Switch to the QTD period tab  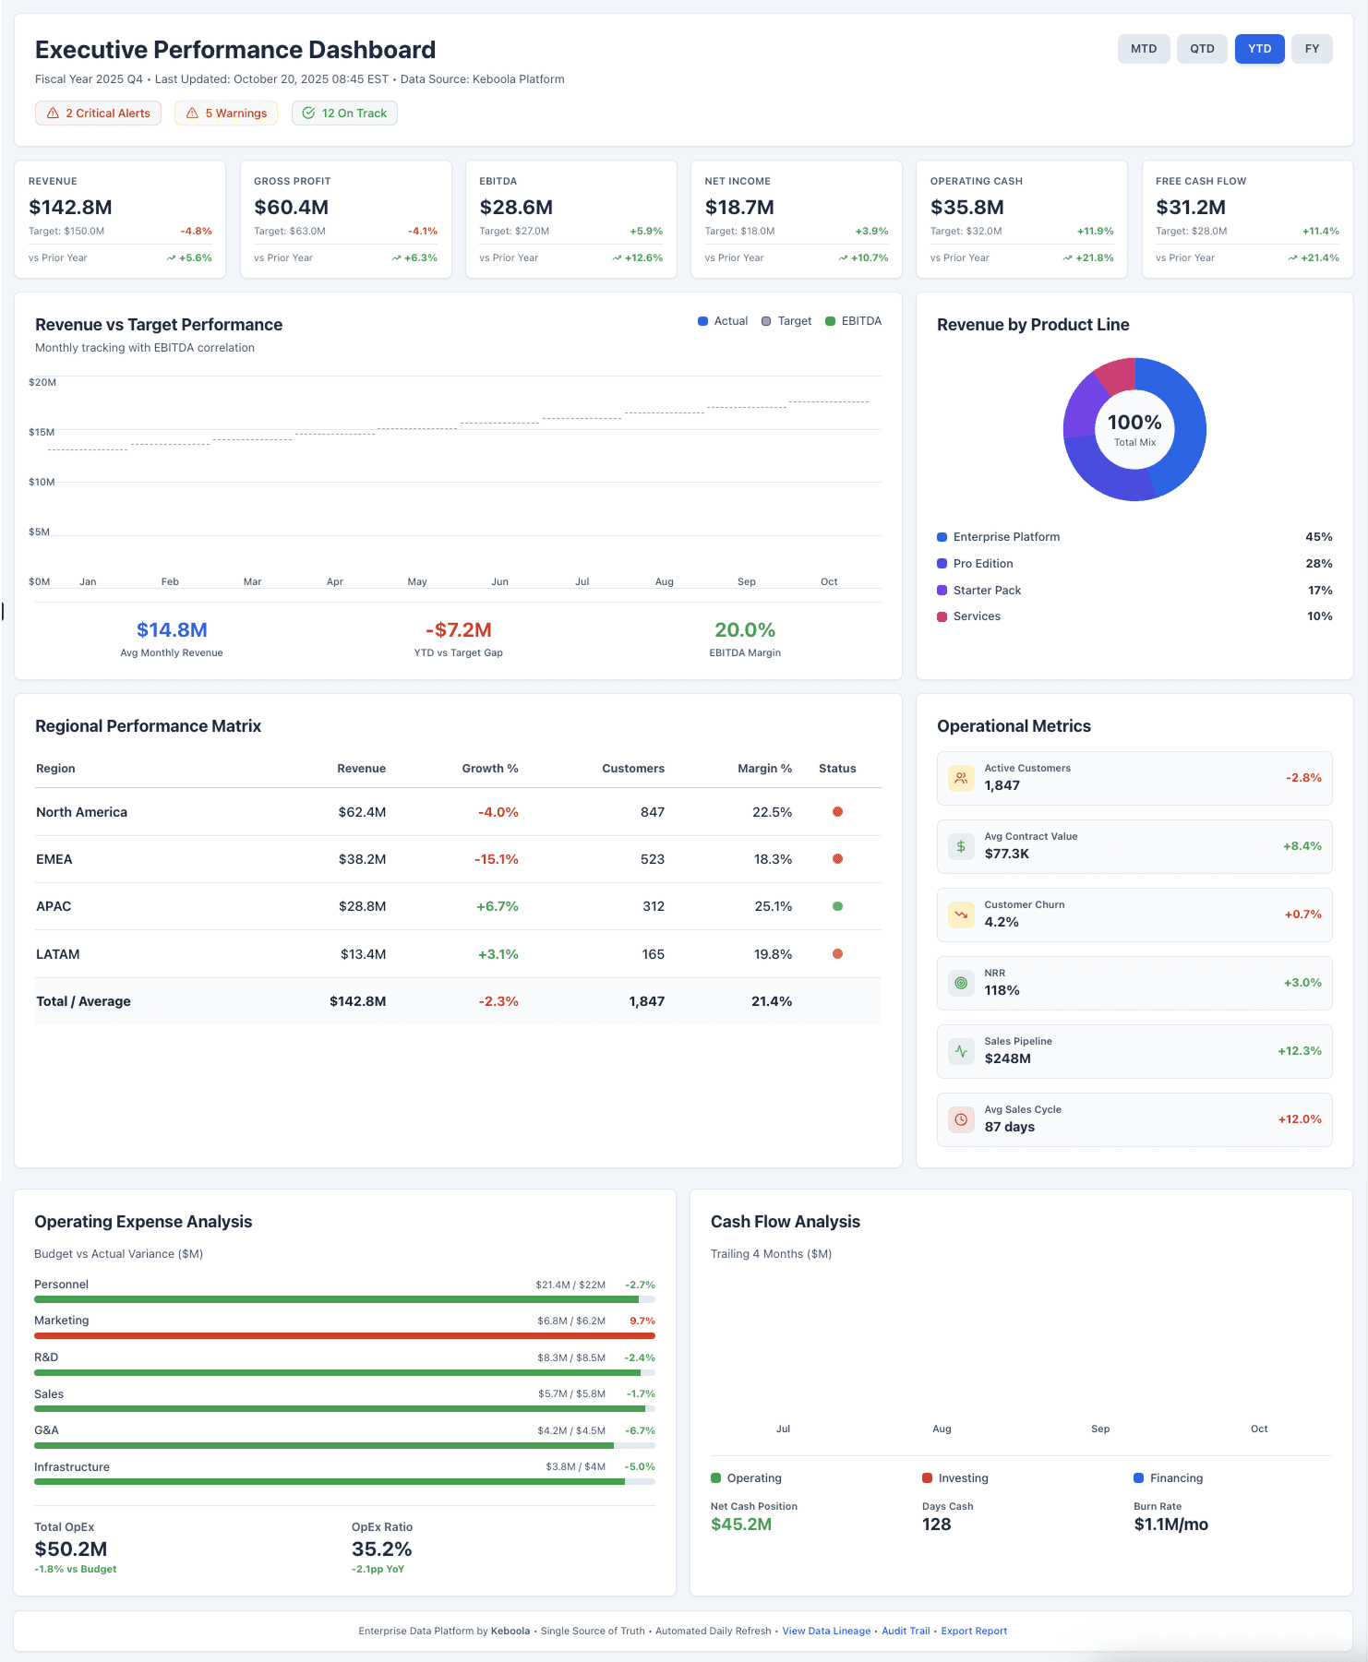(x=1202, y=49)
